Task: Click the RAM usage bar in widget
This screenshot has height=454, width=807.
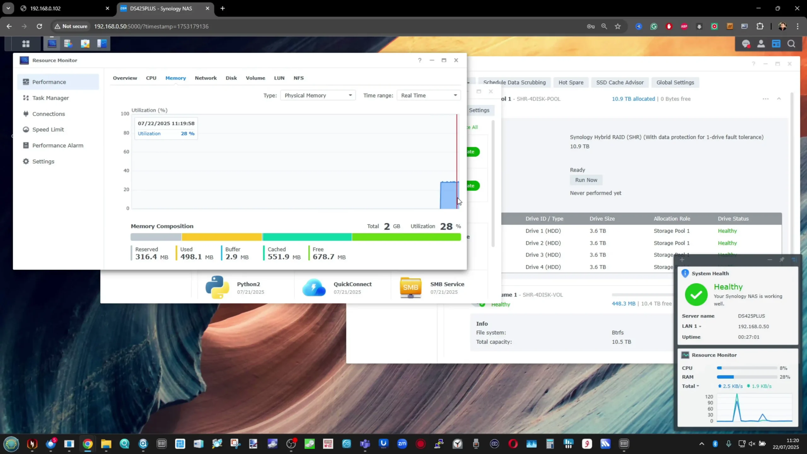Action: point(747,377)
